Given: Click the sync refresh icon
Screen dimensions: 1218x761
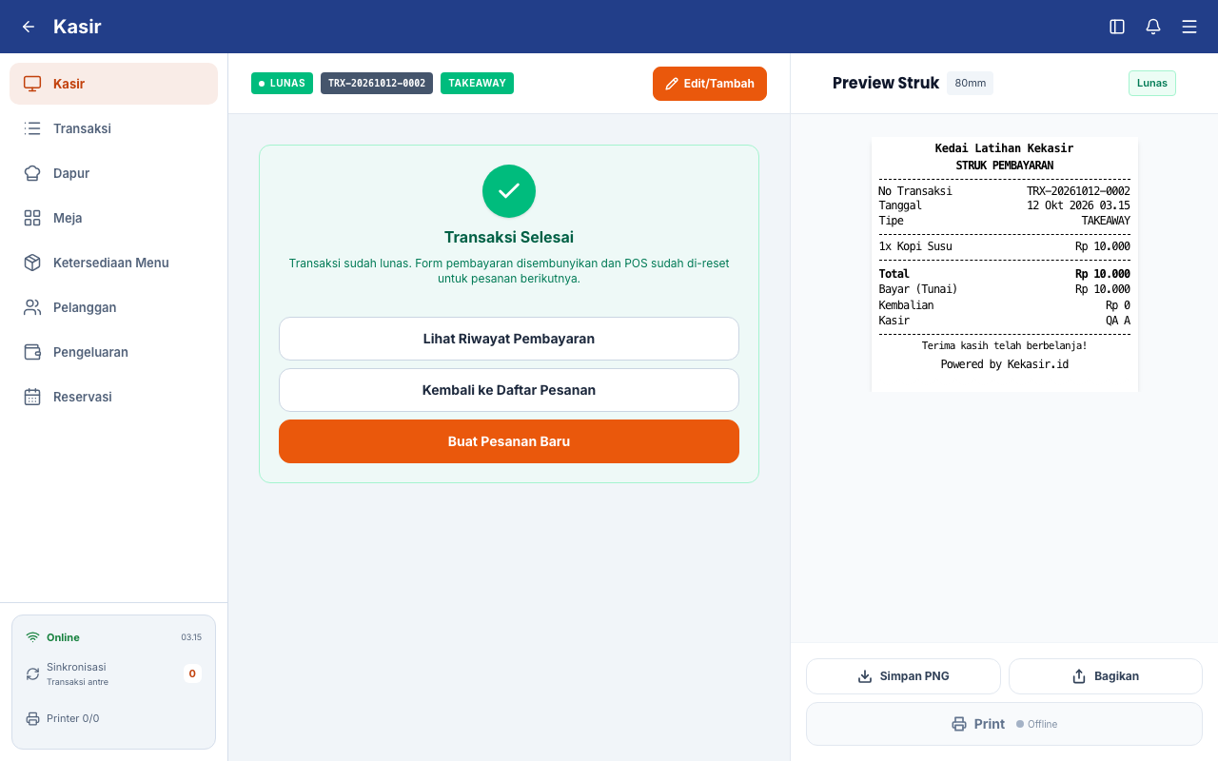Looking at the screenshot, I should 32,673.
